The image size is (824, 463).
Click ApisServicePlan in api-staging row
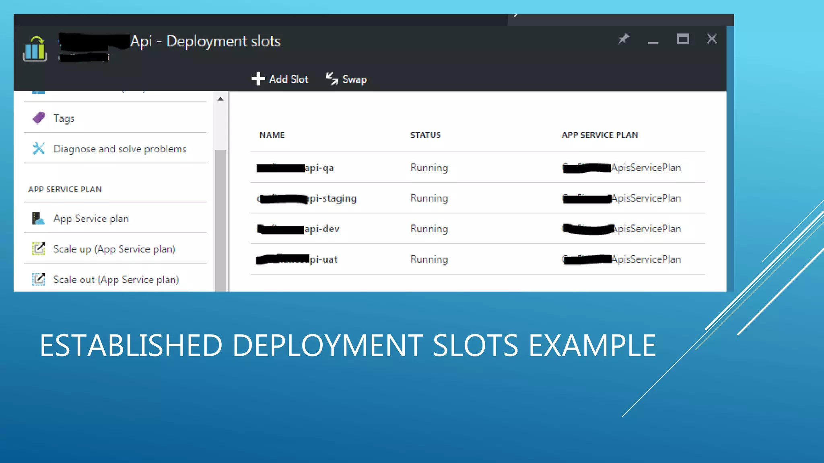[x=646, y=198]
